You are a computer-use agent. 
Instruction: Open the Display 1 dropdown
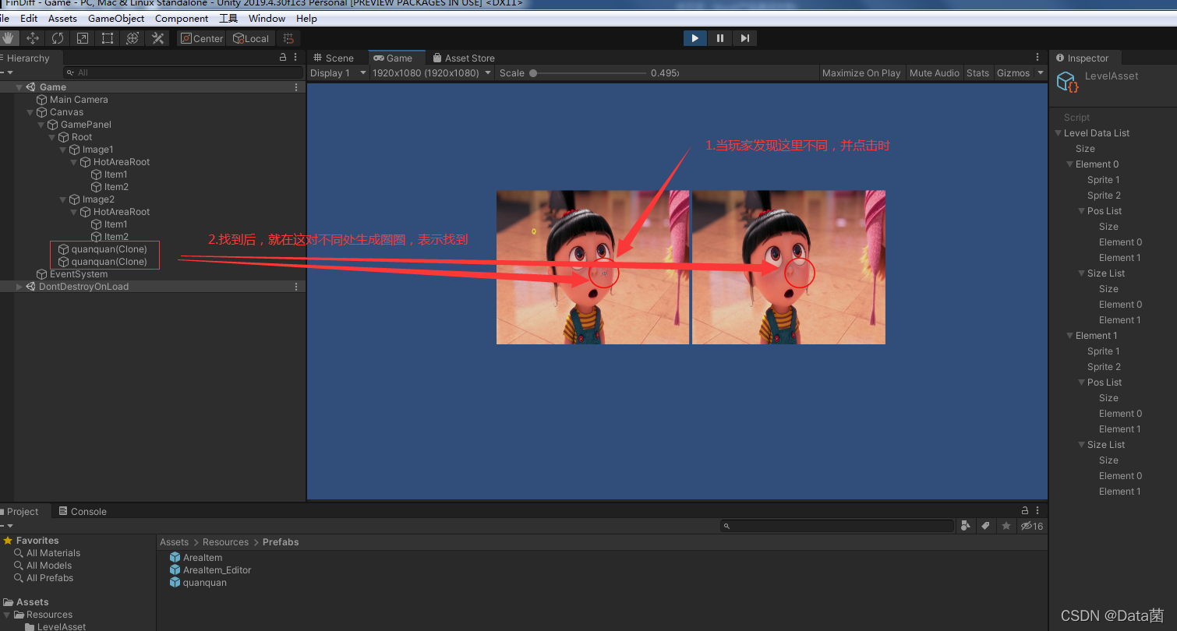(338, 72)
